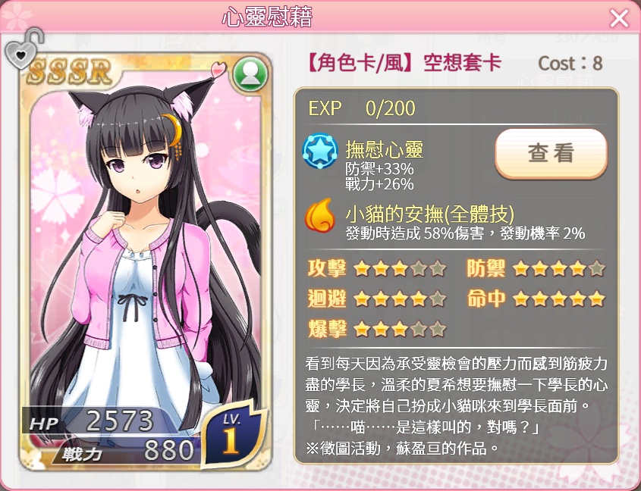This screenshot has width=641, height=491.
Task: Click the 小貓的安撫(全體技) skill title
Action: click(x=429, y=213)
